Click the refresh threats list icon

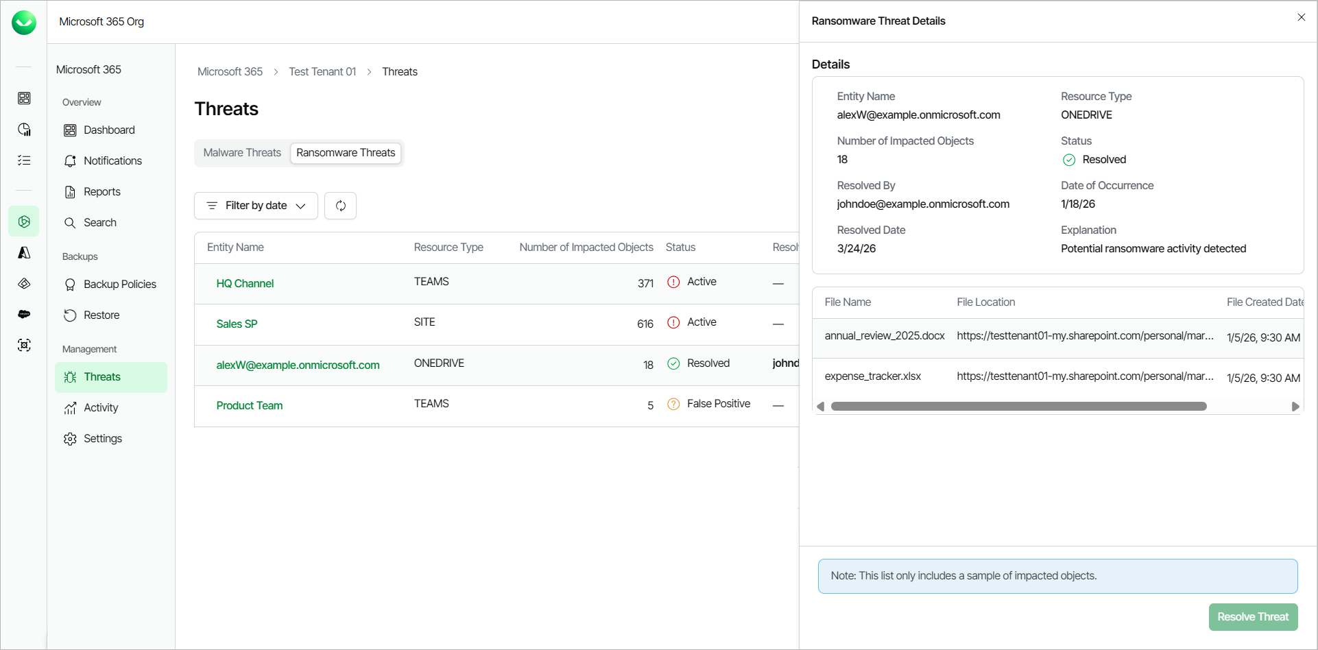(x=340, y=206)
